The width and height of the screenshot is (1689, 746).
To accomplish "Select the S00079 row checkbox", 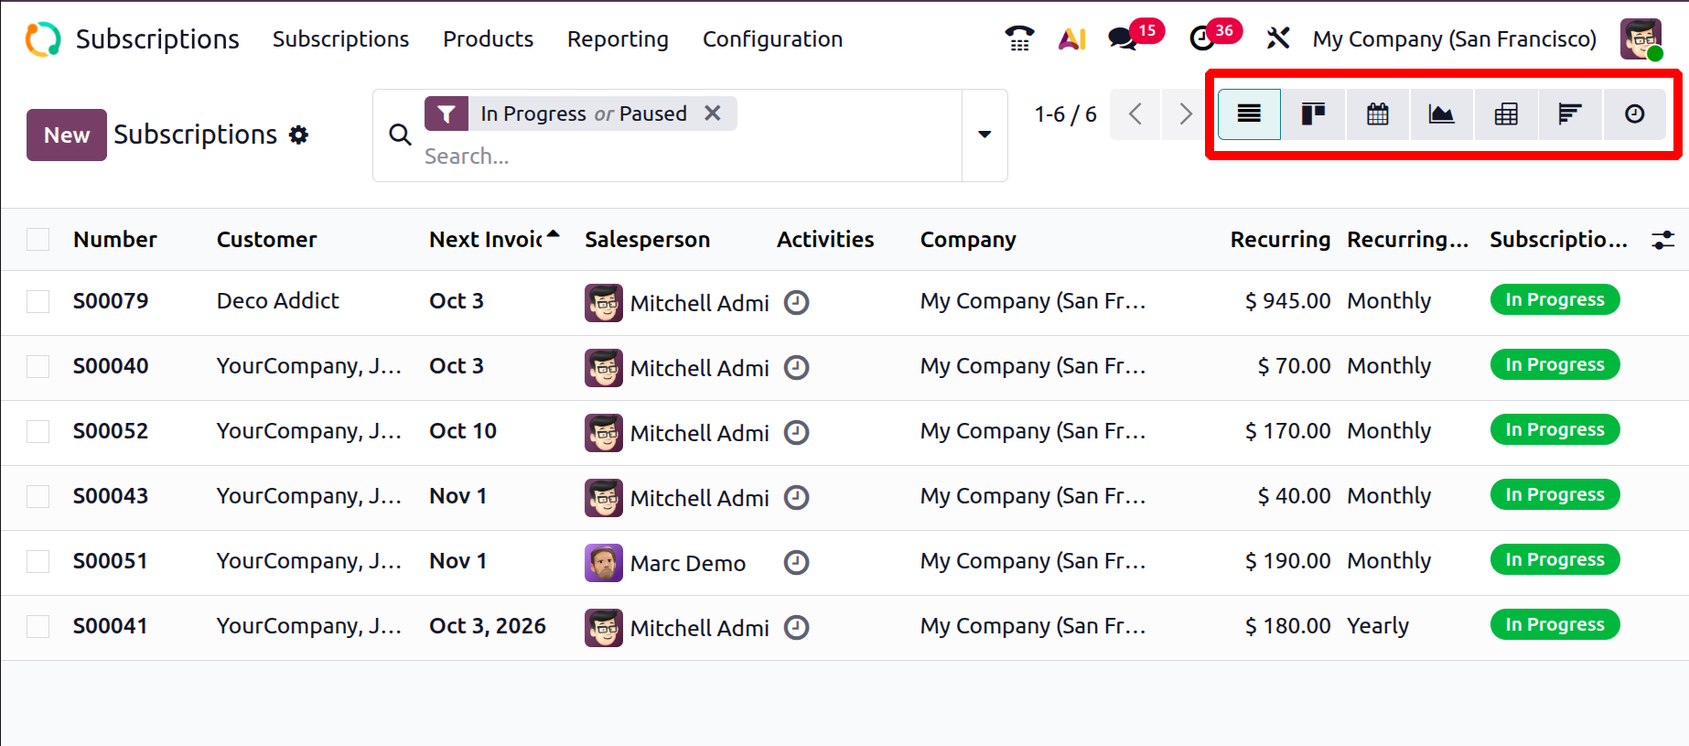I will click(x=38, y=301).
